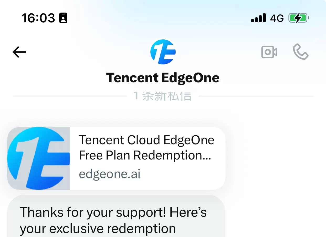This screenshot has width=326, height=237.
Task: Tap the large EdgeOne logo in link card
Action: tap(39, 158)
